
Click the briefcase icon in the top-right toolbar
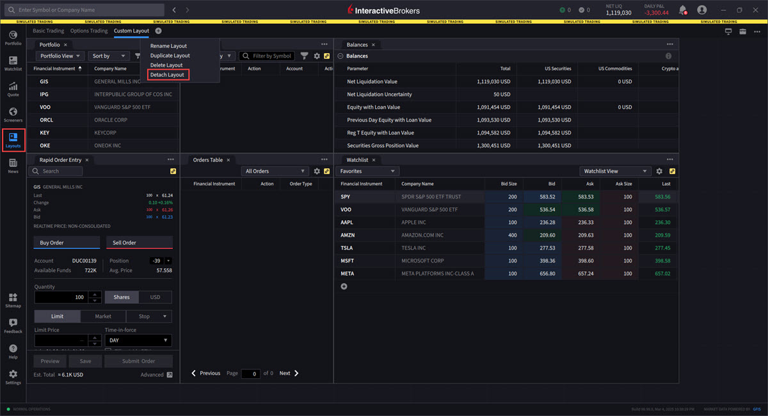point(742,31)
